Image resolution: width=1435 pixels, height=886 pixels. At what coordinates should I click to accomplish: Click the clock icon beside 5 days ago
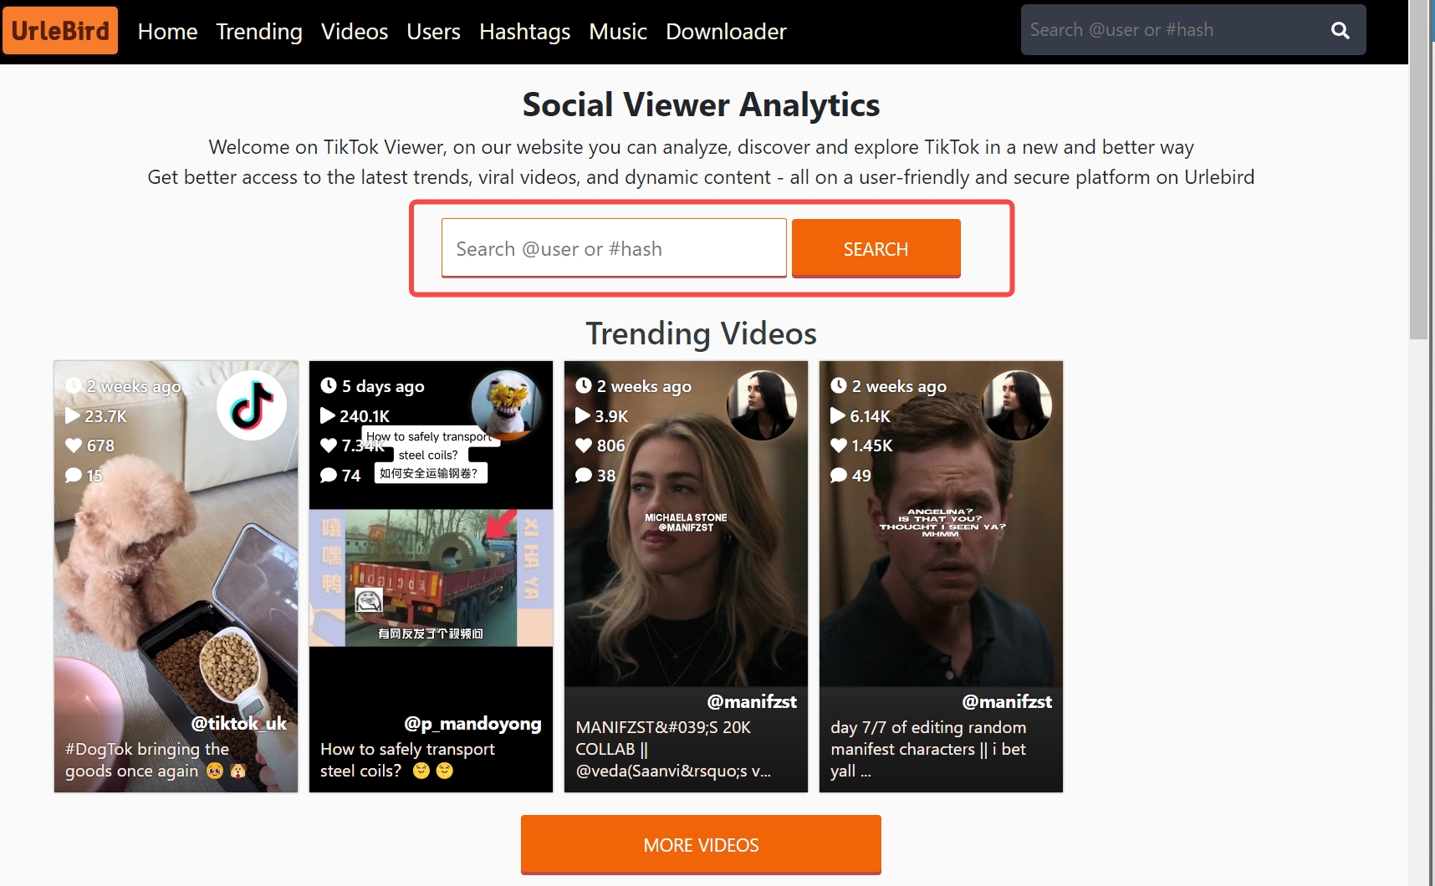[329, 385]
